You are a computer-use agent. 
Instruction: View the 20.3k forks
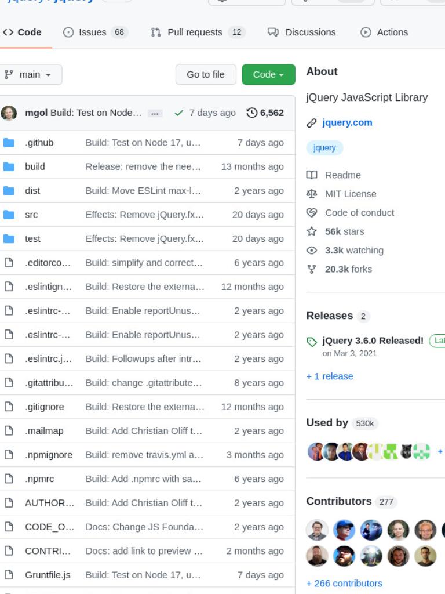click(x=348, y=269)
